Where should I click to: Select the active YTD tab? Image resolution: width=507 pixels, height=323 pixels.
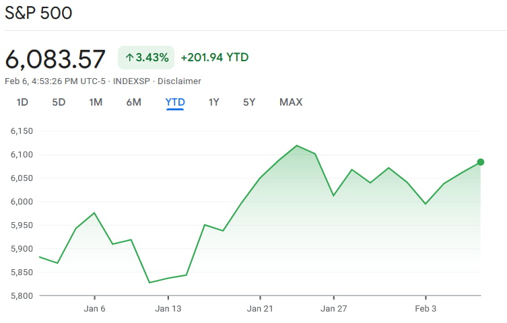point(175,102)
